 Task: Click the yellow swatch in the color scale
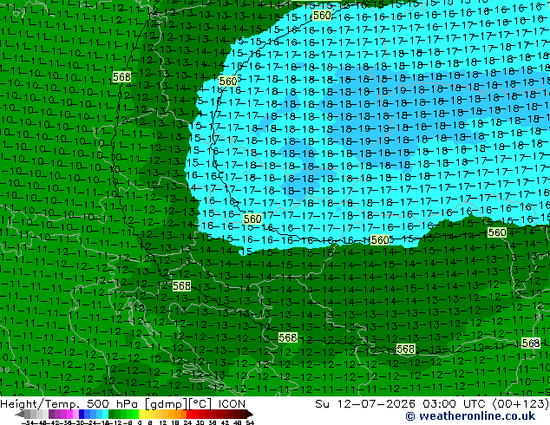[x=141, y=414]
